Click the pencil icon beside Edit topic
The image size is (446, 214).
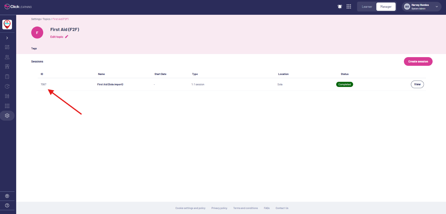pyautogui.click(x=67, y=37)
